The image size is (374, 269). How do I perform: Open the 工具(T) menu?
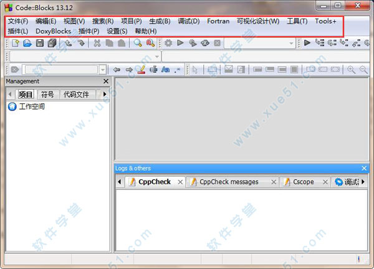click(297, 21)
